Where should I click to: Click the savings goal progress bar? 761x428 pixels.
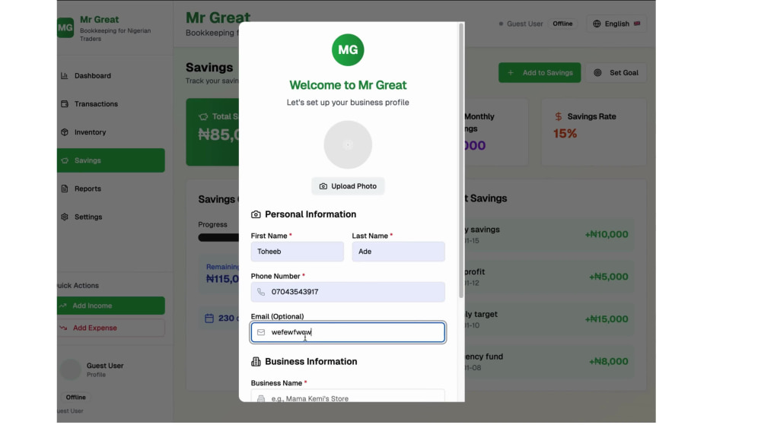click(x=218, y=237)
